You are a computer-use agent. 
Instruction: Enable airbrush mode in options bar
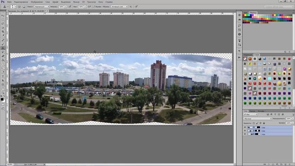pos(89,6)
